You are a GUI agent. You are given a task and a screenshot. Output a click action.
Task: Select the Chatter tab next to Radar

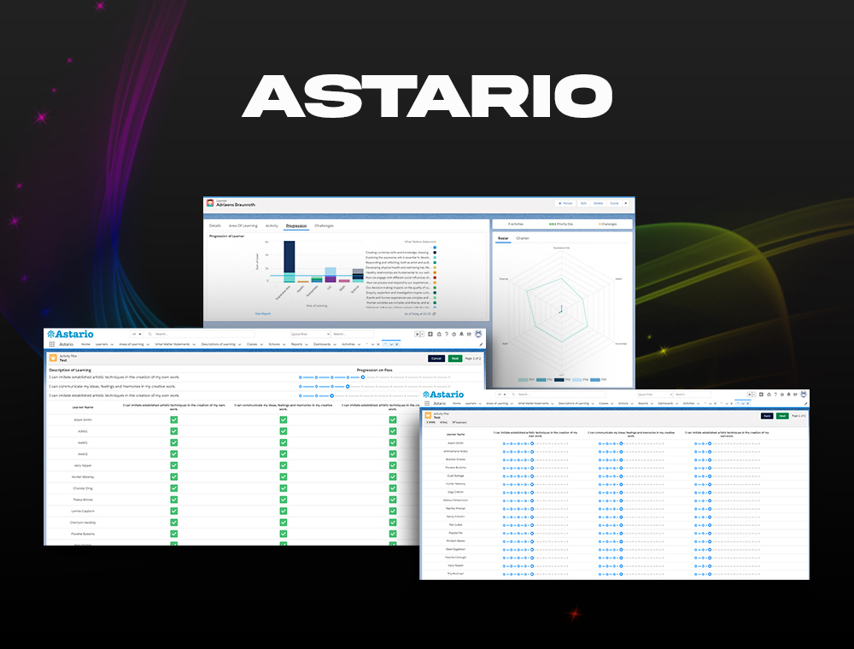coord(523,238)
